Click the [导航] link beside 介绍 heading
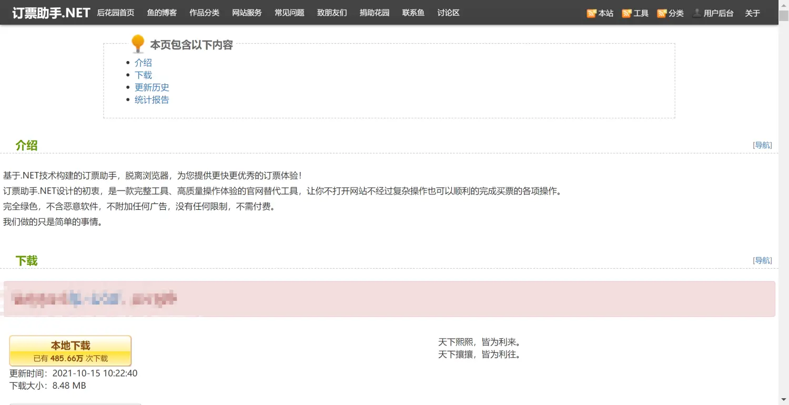 (762, 145)
